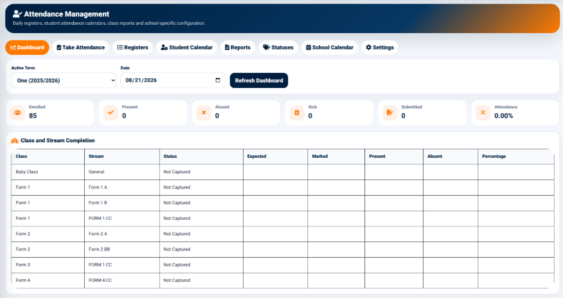Viewport: 563px width, 298px height.
Task: Click the Class and Stream Completion school icon
Action: coord(14,140)
